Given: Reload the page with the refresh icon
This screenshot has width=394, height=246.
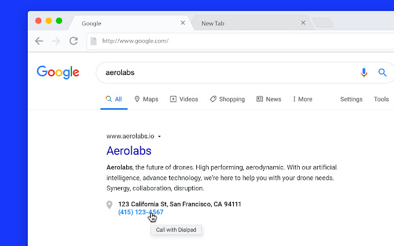Looking at the screenshot, I should 73,41.
